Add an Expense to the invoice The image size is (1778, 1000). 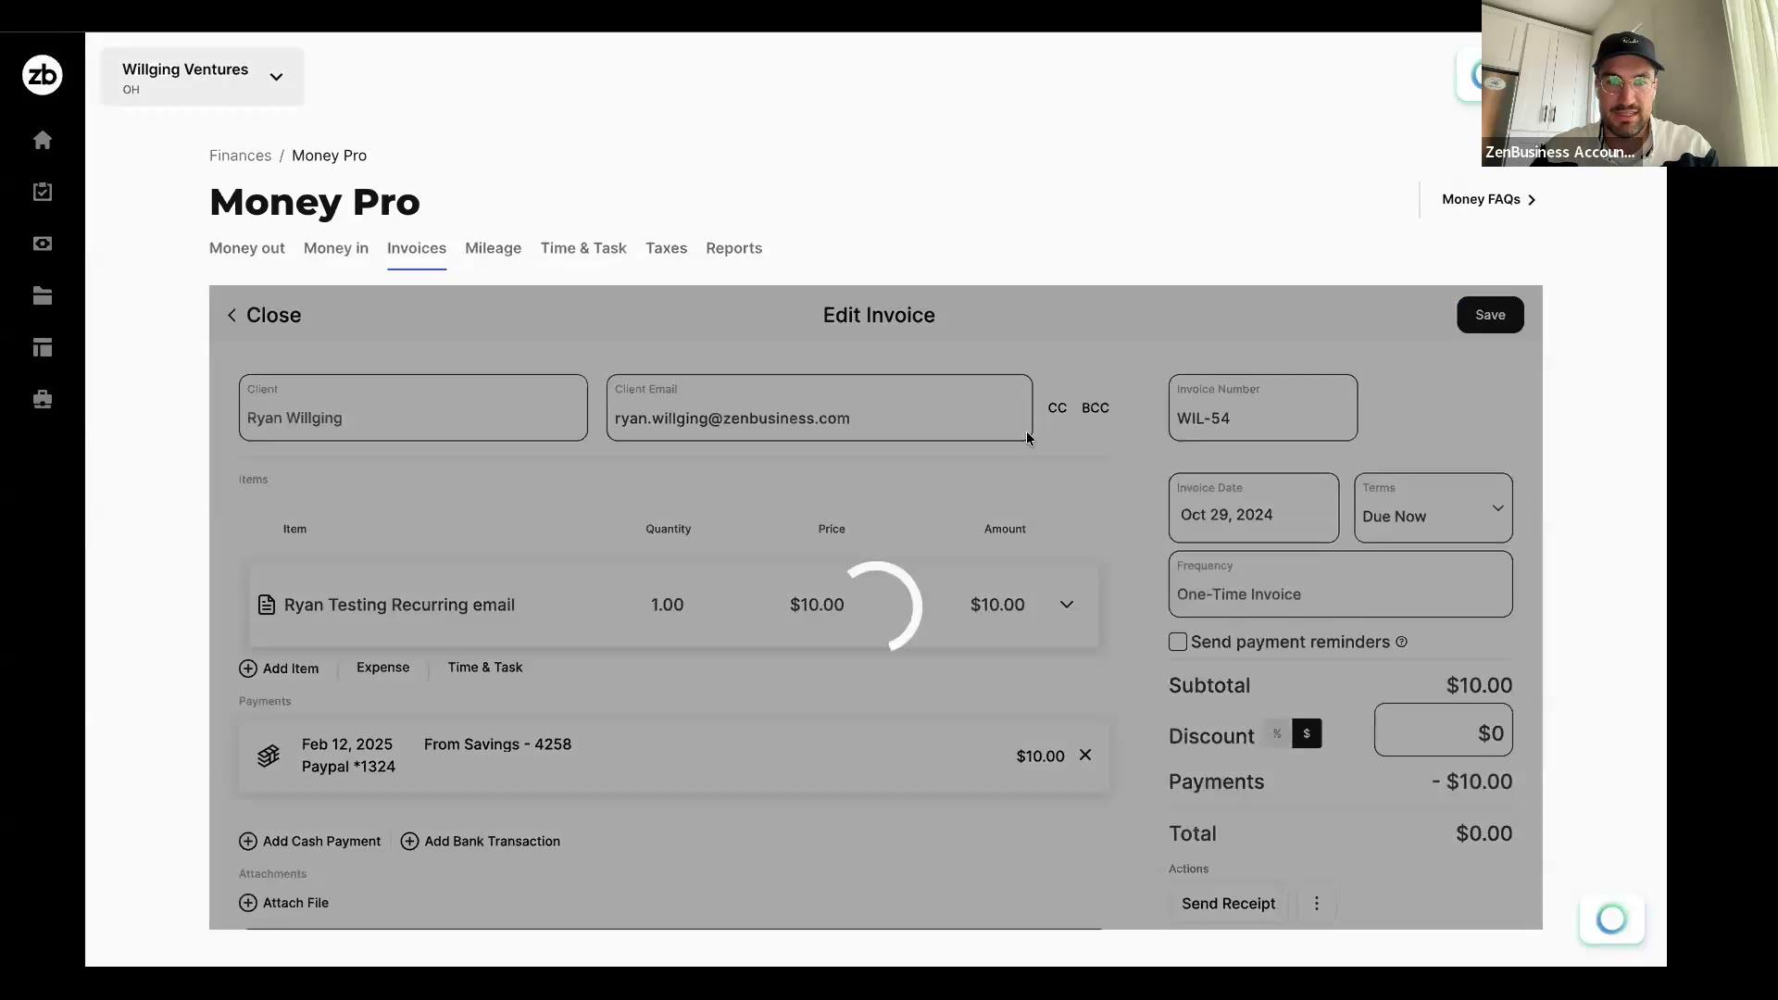(x=382, y=668)
